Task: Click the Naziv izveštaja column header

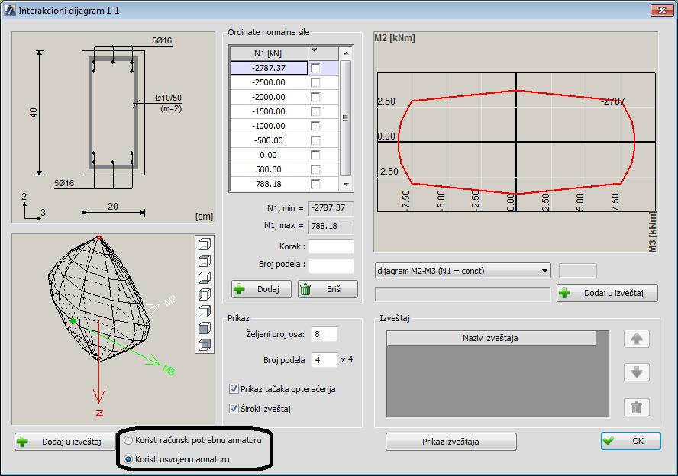Action: (x=491, y=338)
